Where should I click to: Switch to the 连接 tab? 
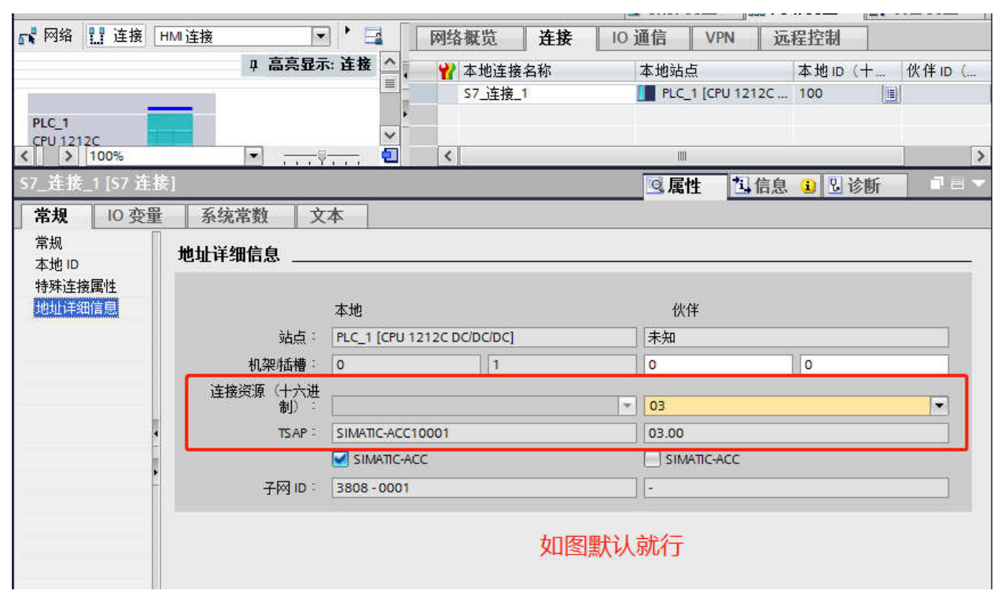pos(555,38)
